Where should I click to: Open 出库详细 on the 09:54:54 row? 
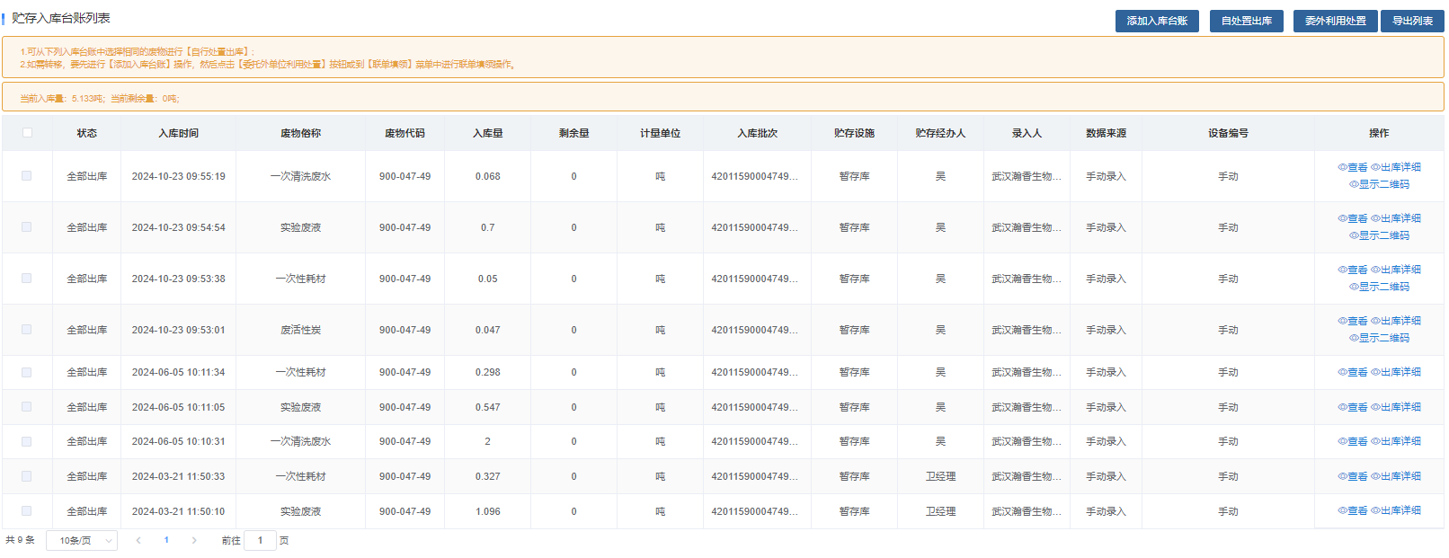coord(1396,218)
